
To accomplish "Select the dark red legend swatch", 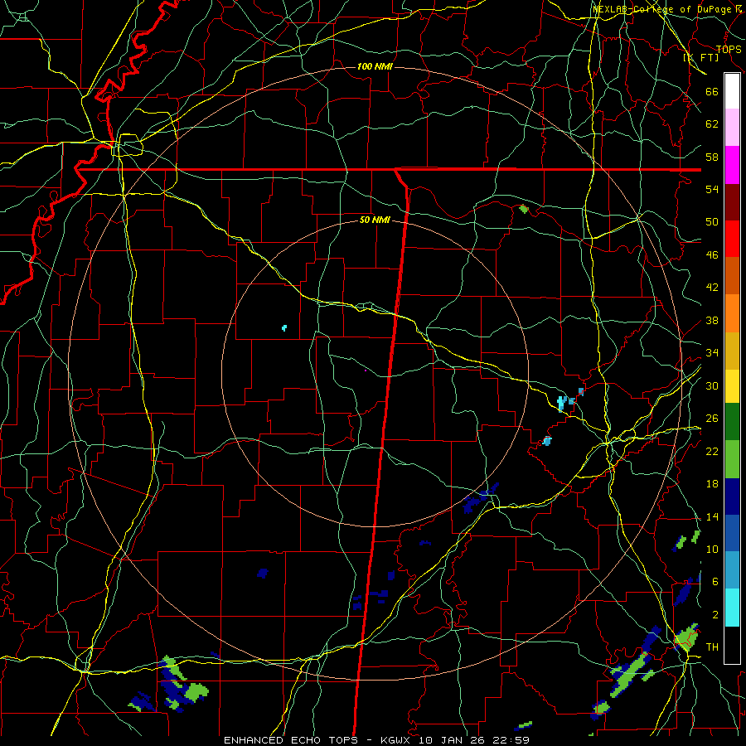I will [732, 202].
